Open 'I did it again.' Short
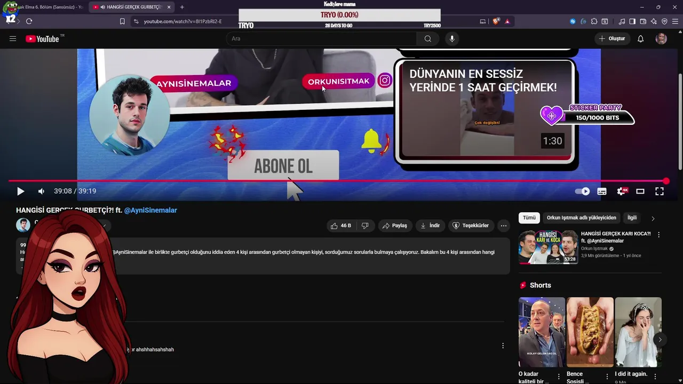This screenshot has width=683, height=384. 638,332
